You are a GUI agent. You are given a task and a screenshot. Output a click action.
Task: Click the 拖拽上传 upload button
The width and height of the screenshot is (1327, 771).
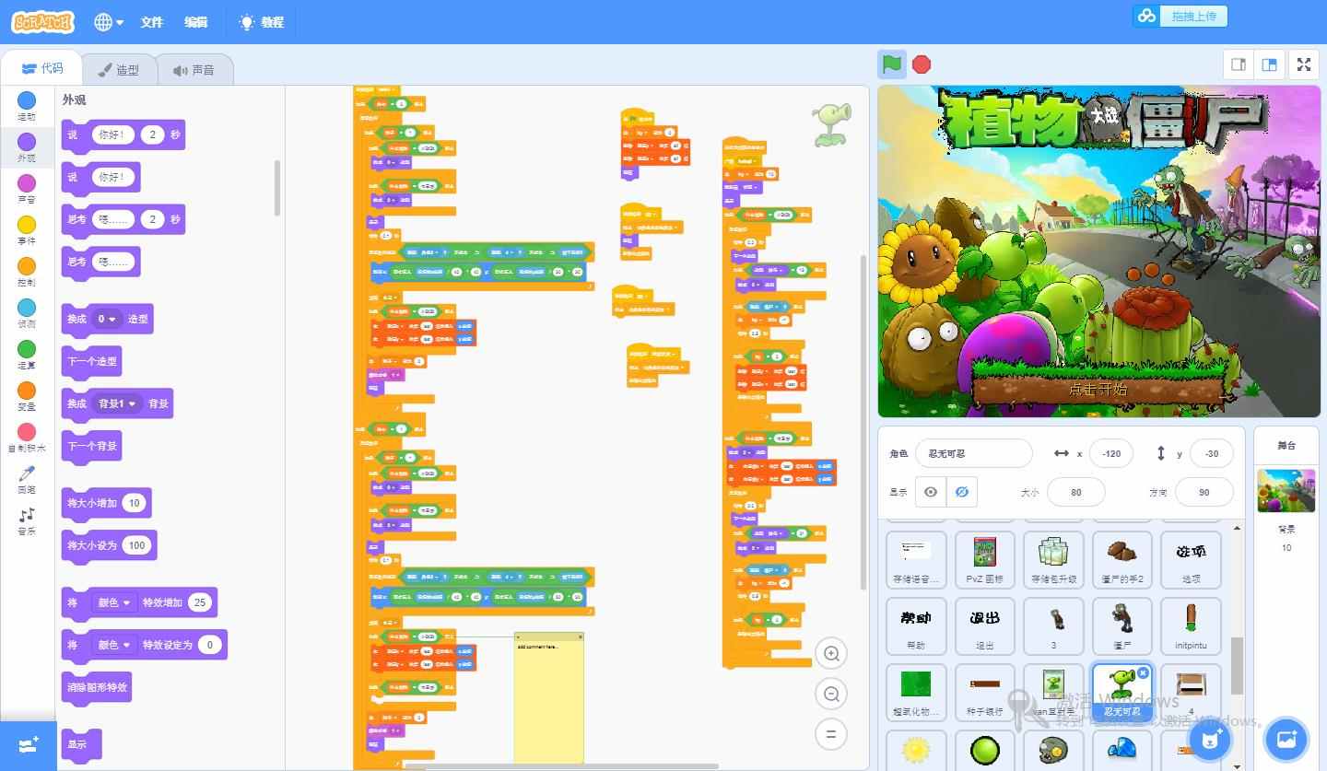point(1180,16)
